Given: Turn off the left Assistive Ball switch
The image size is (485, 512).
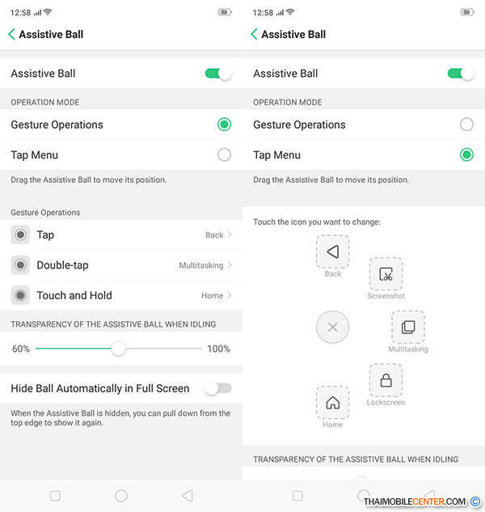Looking at the screenshot, I should click(x=218, y=74).
